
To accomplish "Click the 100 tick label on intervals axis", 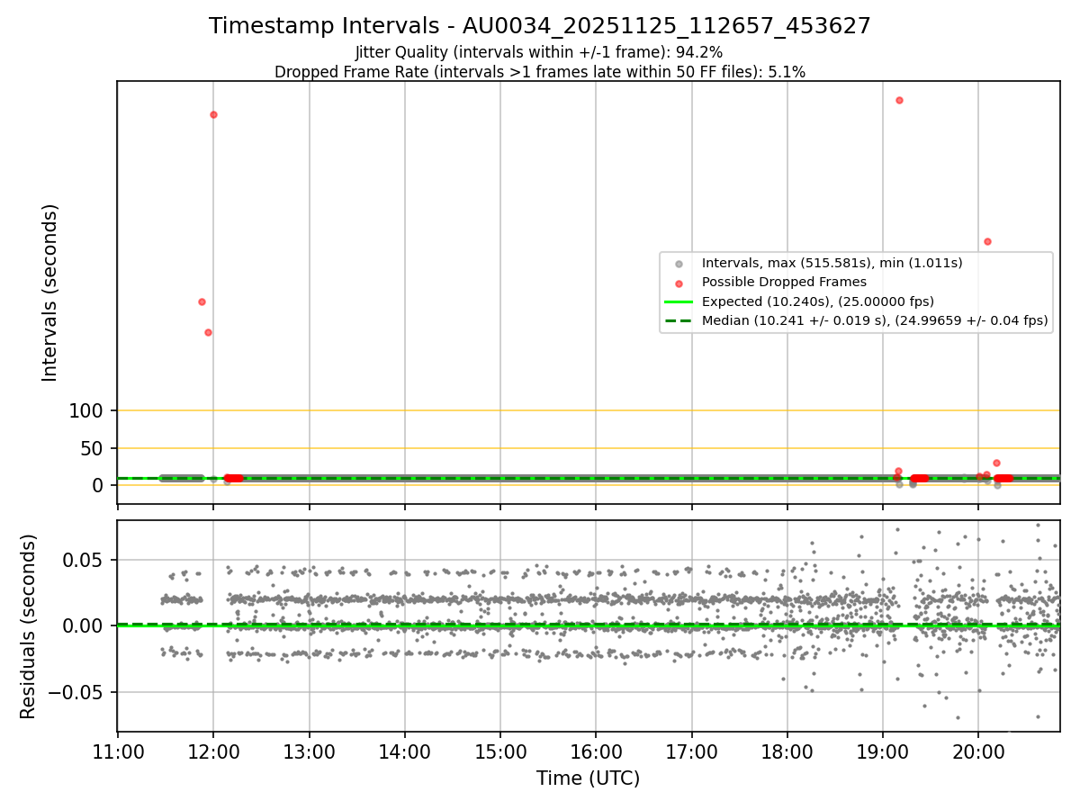I will (x=88, y=411).
